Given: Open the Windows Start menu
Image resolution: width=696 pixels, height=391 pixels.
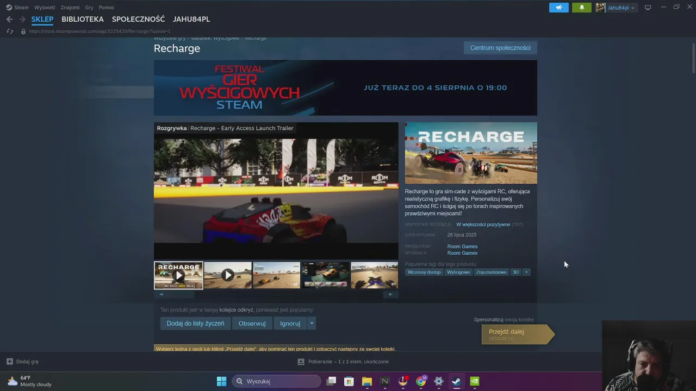Looking at the screenshot, I should pyautogui.click(x=221, y=381).
